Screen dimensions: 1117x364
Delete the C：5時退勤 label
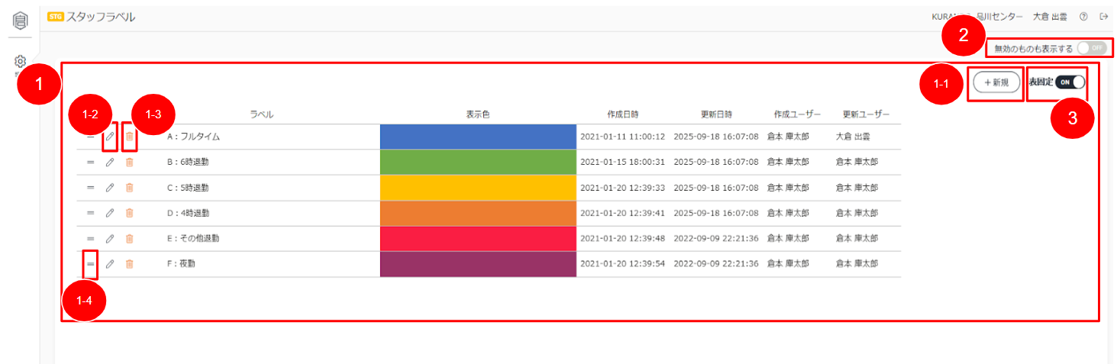(129, 188)
